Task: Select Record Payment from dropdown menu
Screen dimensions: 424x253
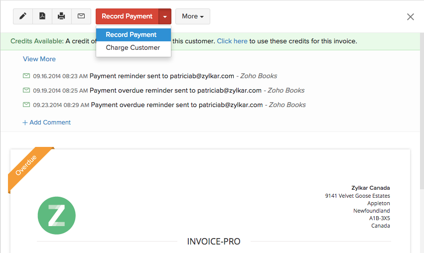Action: click(134, 34)
